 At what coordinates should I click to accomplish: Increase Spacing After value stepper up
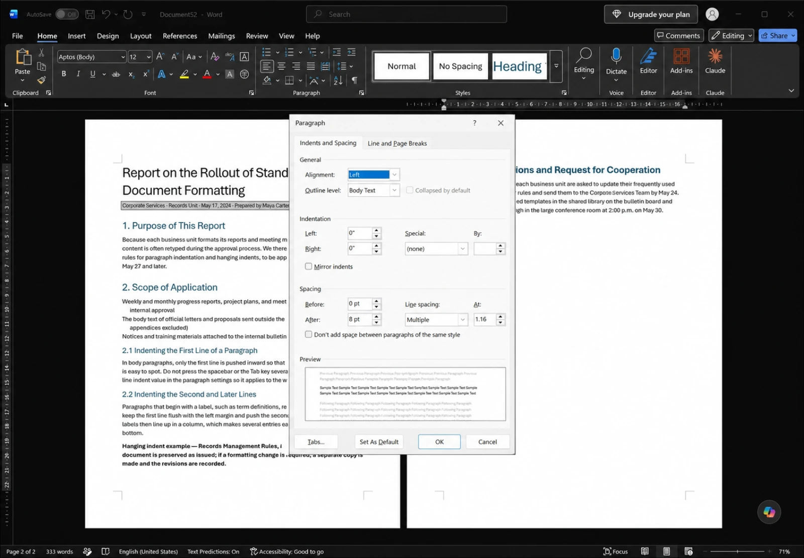pos(376,317)
